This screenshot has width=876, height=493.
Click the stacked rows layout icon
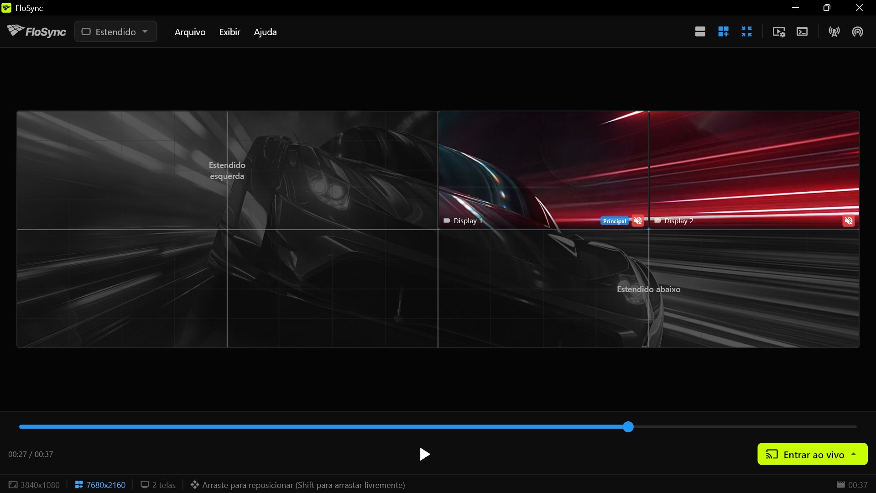[700, 31]
